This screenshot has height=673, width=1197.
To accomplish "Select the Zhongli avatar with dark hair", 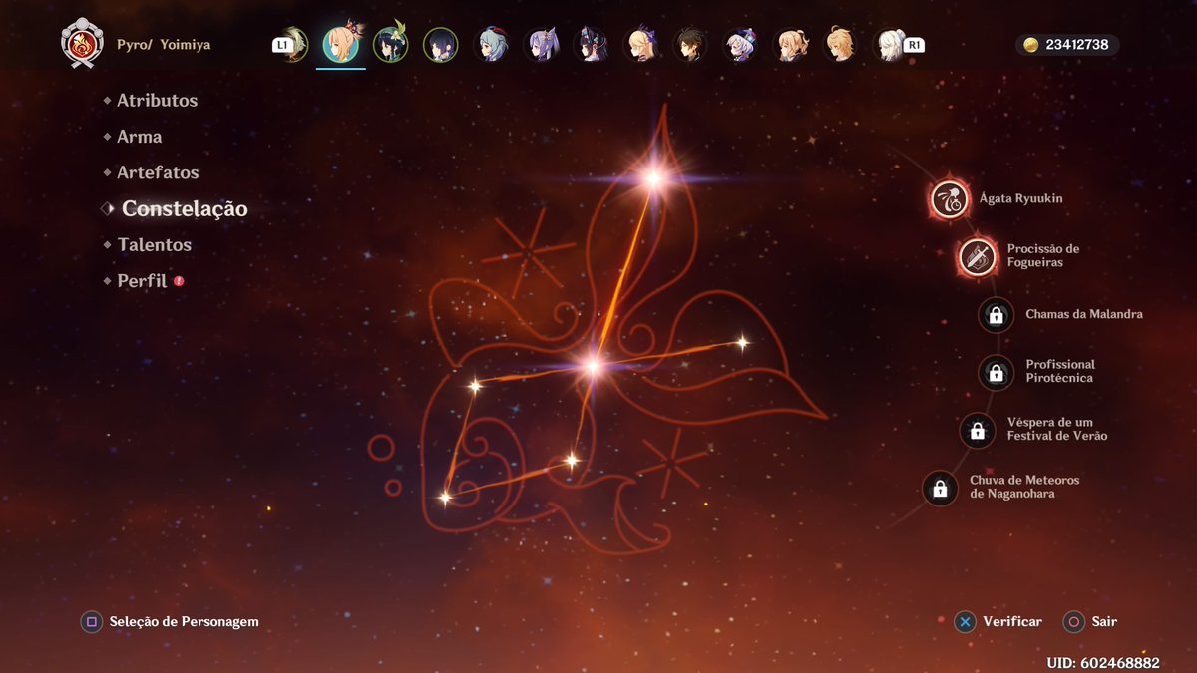I will 689,45.
